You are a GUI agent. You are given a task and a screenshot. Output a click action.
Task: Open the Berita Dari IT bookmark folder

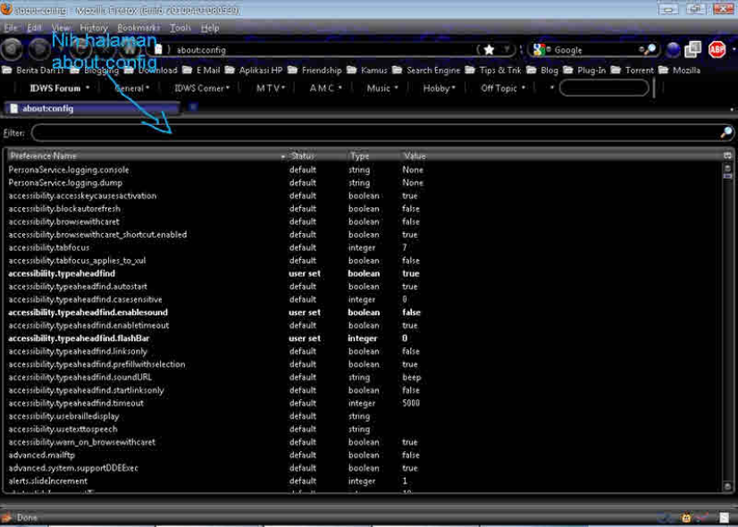coord(33,70)
